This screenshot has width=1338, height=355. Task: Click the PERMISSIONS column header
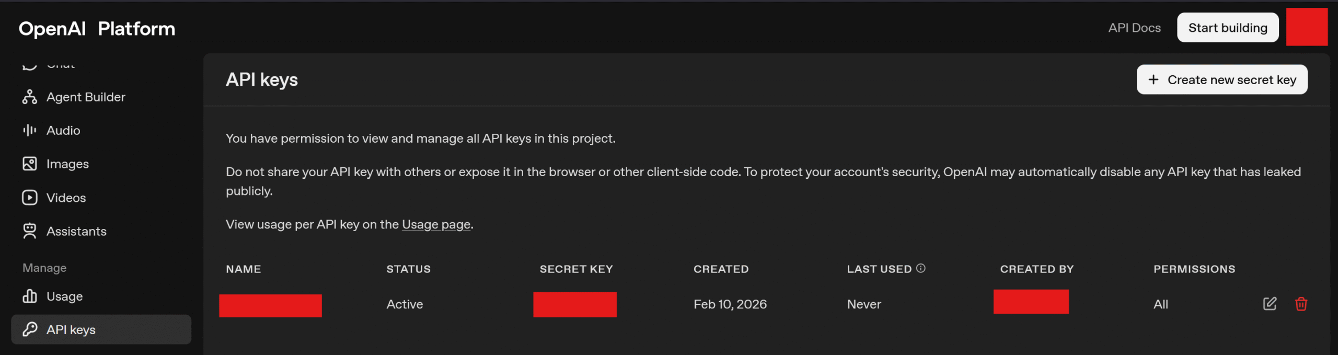[x=1194, y=269]
